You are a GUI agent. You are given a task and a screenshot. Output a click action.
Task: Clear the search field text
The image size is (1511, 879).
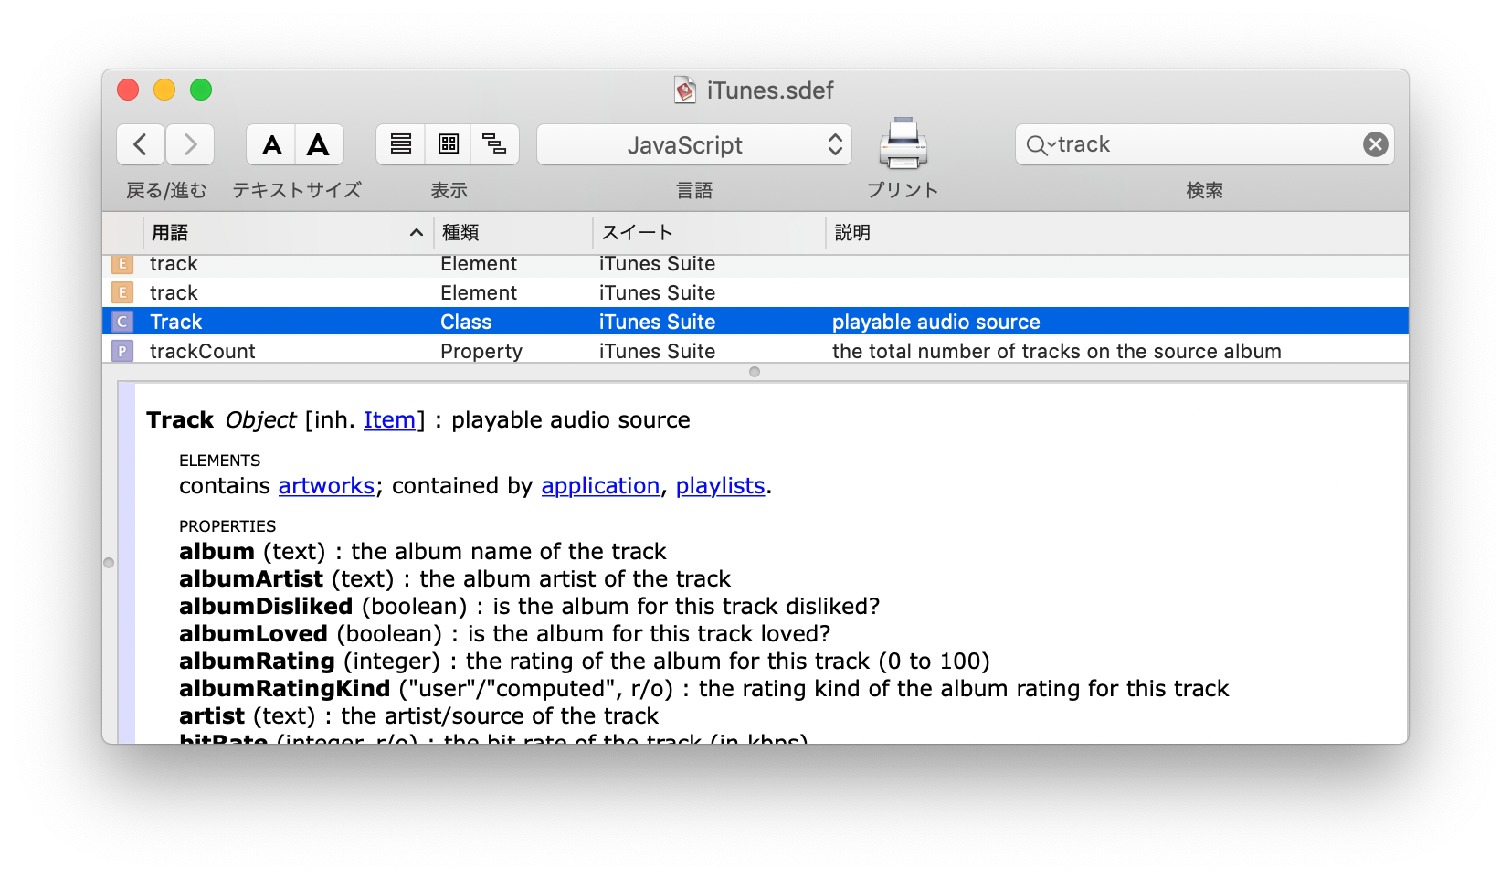pyautogui.click(x=1375, y=144)
